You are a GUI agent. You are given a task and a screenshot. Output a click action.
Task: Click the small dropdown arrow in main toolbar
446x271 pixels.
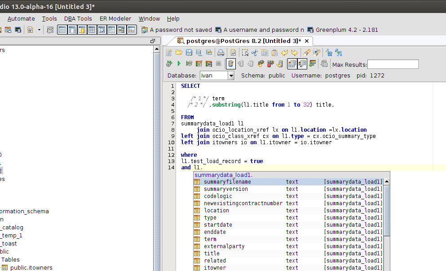[x=39, y=30]
